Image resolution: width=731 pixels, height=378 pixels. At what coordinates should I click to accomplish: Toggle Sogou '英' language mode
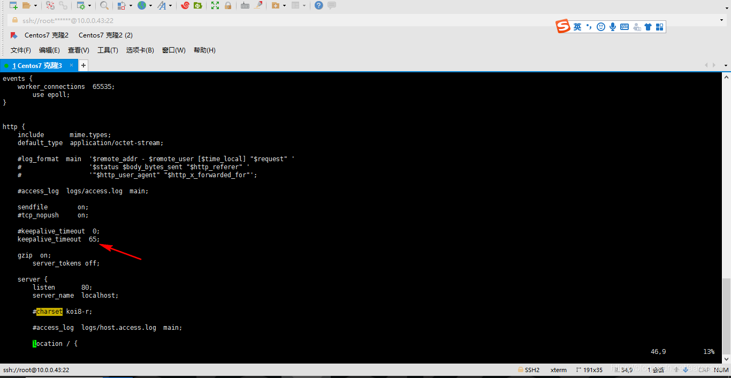coord(577,27)
